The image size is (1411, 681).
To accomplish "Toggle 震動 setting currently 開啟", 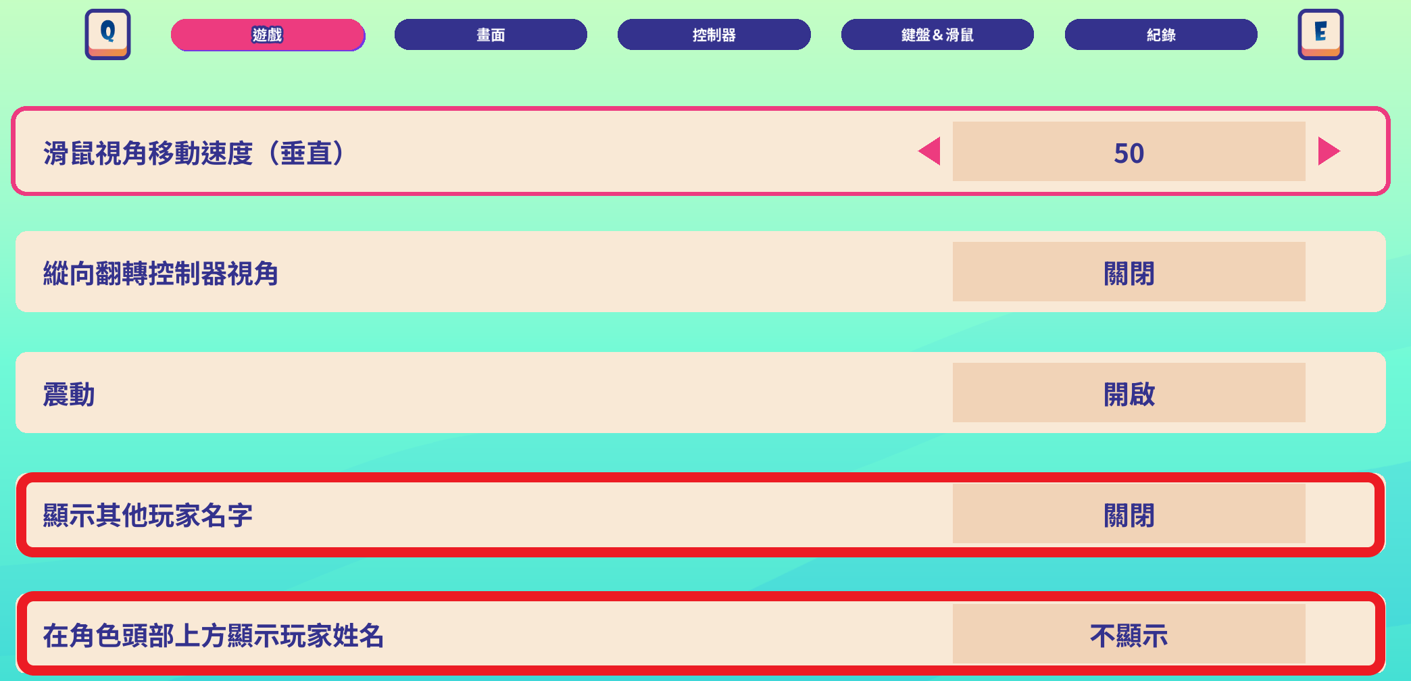I will click(x=1129, y=393).
